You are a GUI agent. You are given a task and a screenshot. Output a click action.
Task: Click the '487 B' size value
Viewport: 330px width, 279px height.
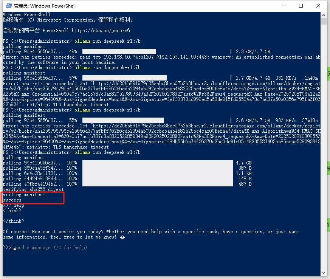pyautogui.click(x=245, y=184)
